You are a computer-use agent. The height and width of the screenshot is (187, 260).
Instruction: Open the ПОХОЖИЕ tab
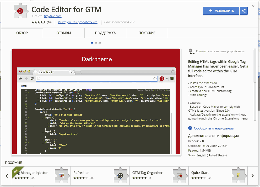click(x=147, y=33)
